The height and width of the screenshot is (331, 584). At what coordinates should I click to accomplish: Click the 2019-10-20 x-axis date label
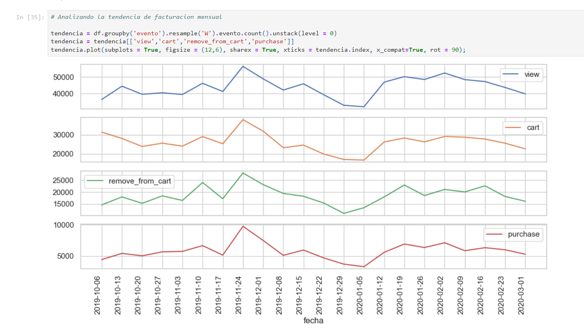pos(138,295)
